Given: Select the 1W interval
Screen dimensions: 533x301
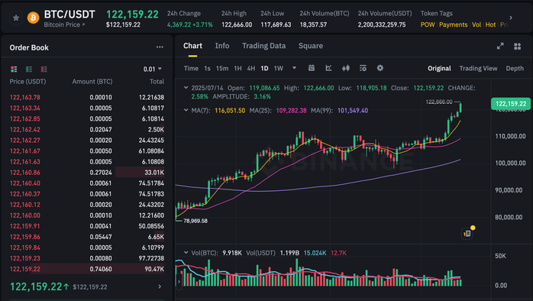Looking at the screenshot, I should [279, 68].
